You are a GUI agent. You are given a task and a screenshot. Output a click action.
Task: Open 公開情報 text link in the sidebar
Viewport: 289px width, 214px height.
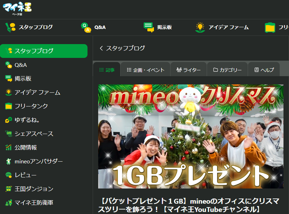26,147
